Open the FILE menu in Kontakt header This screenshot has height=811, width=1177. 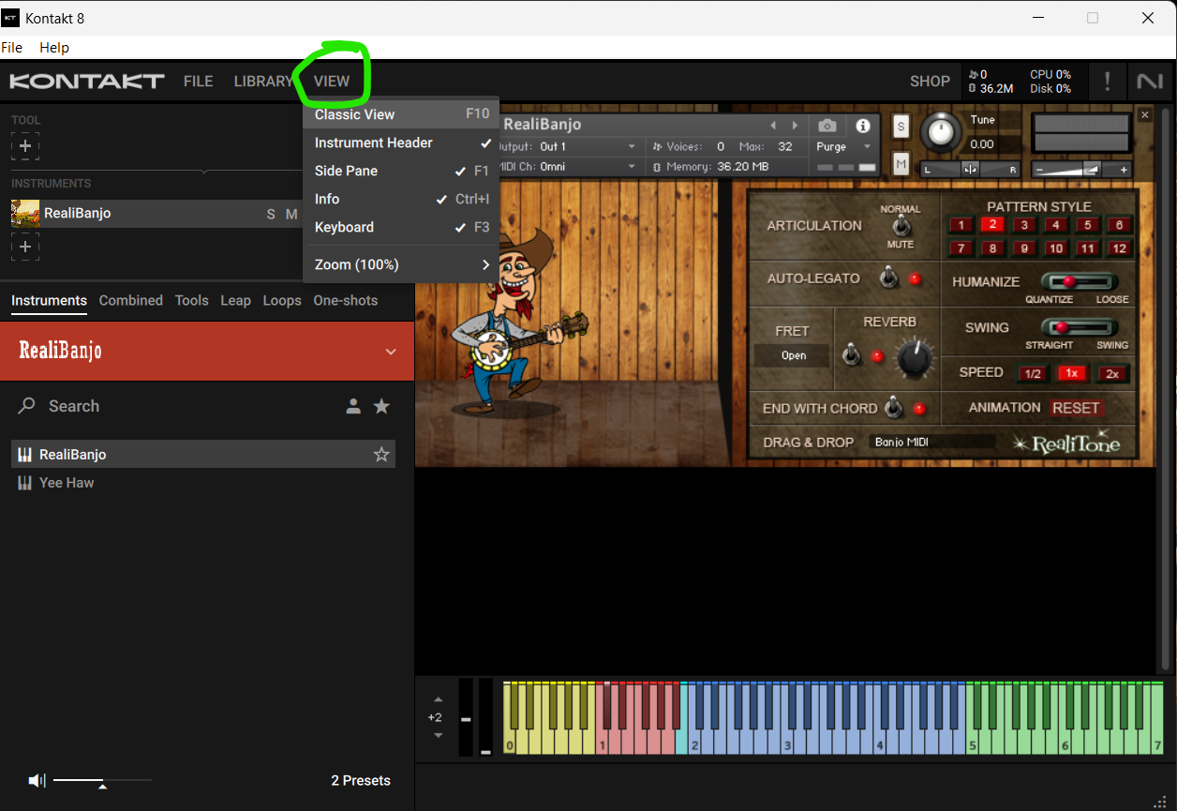coord(199,82)
